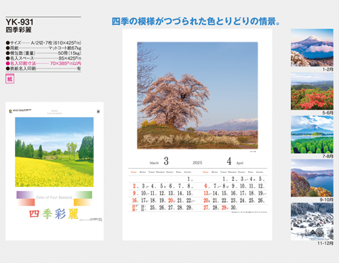Image resolution: width=339 pixels, height=263 pixels.
Task: Click the 2025 CALENDAR text on cover
Action: [54, 113]
